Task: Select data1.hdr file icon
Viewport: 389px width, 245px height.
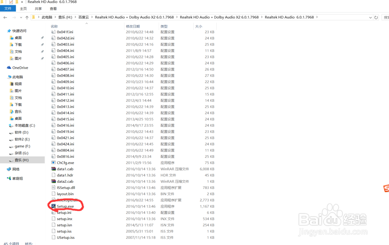Action: pyautogui.click(x=53, y=175)
